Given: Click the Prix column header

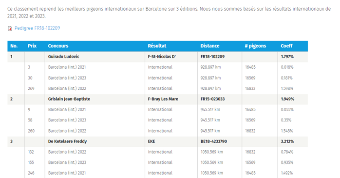Looking at the screenshot, I should 32,46.
